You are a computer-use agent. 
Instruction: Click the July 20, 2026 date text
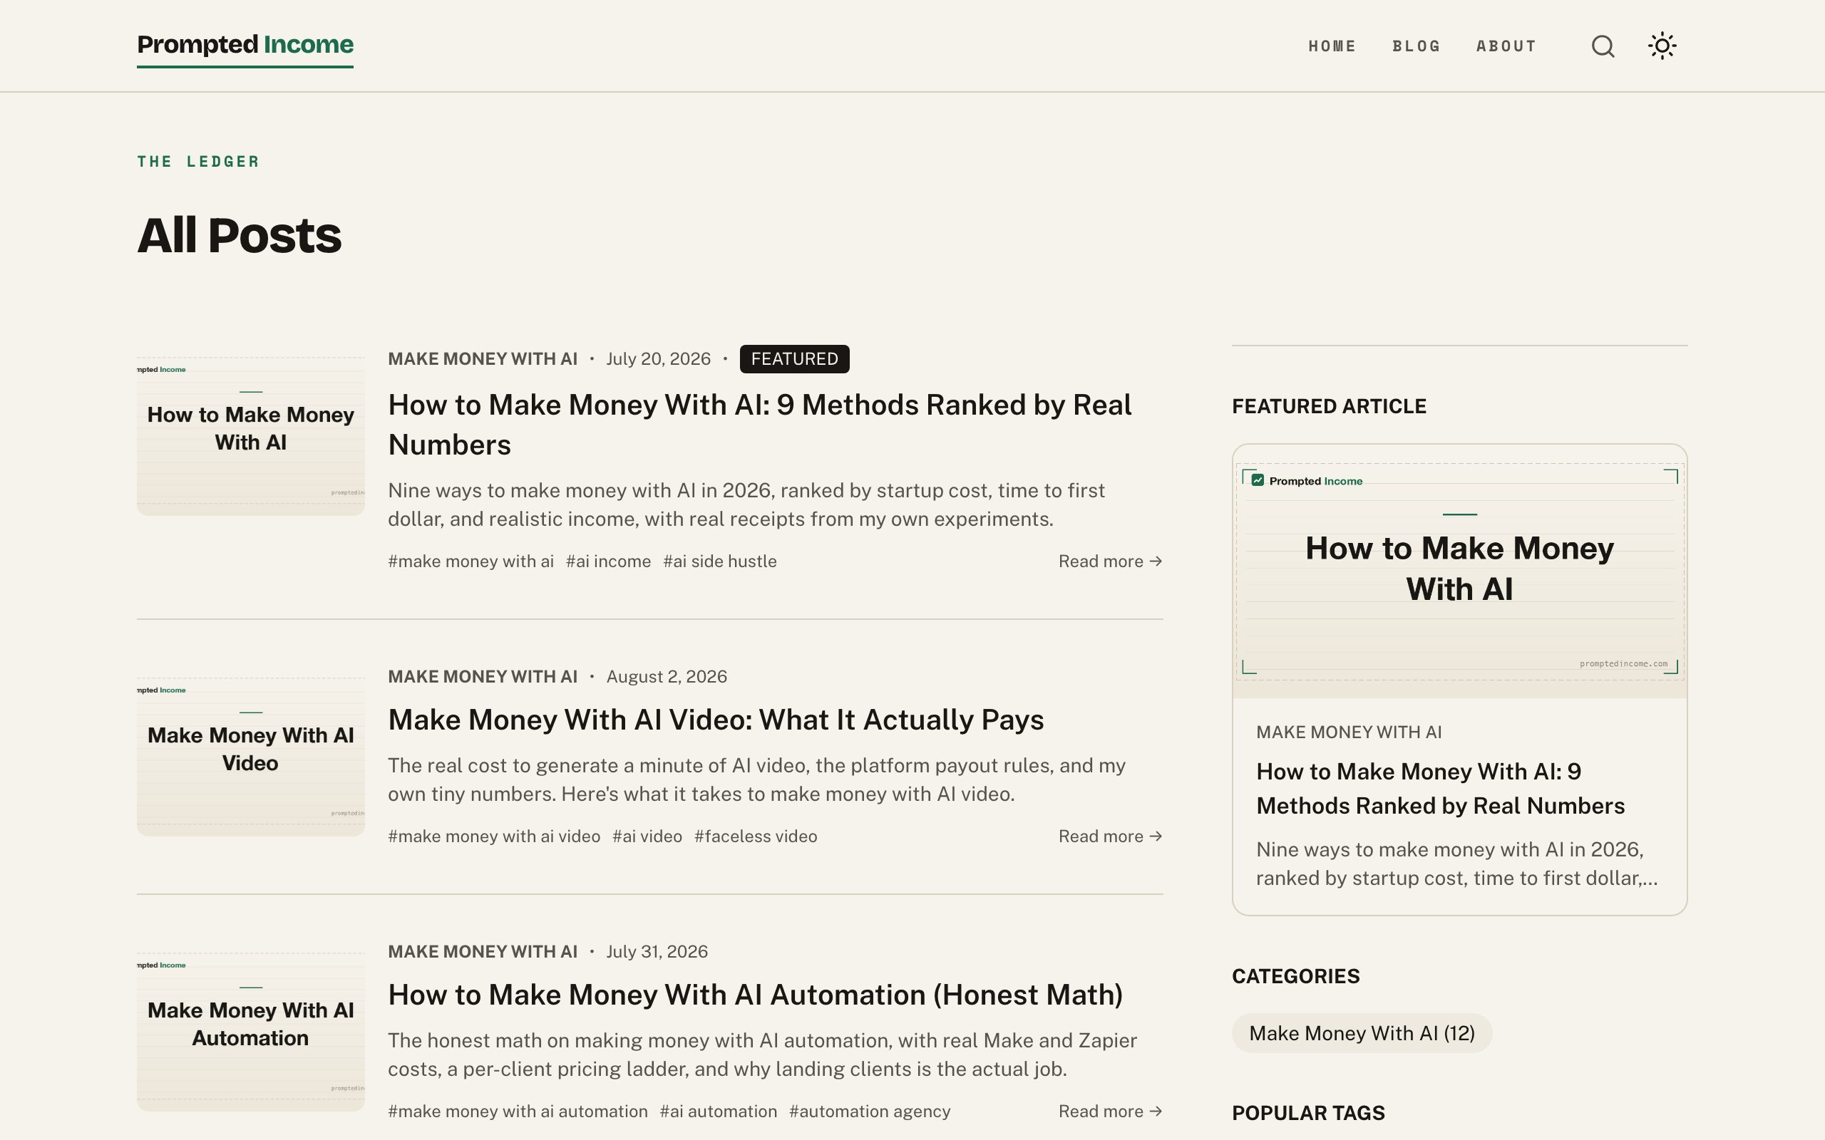point(659,359)
